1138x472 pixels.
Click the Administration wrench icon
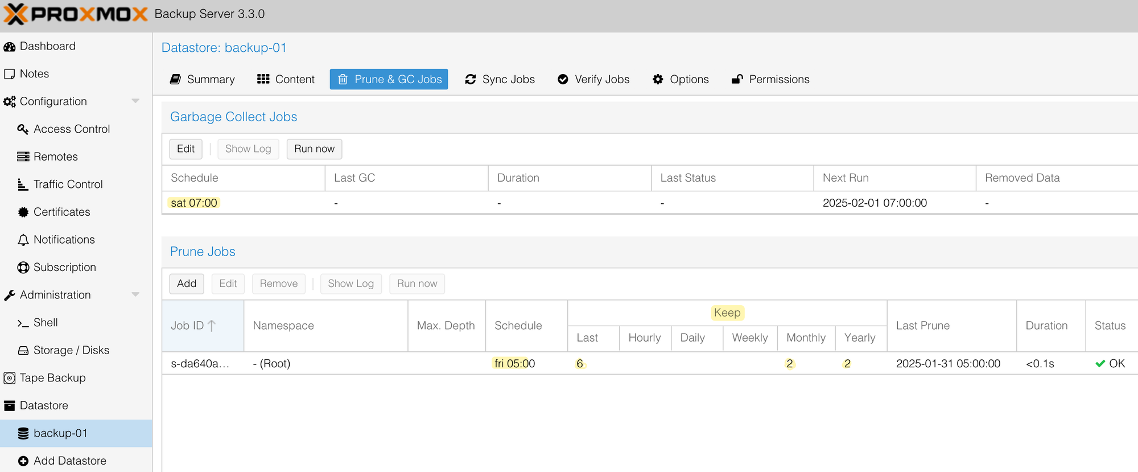click(9, 295)
